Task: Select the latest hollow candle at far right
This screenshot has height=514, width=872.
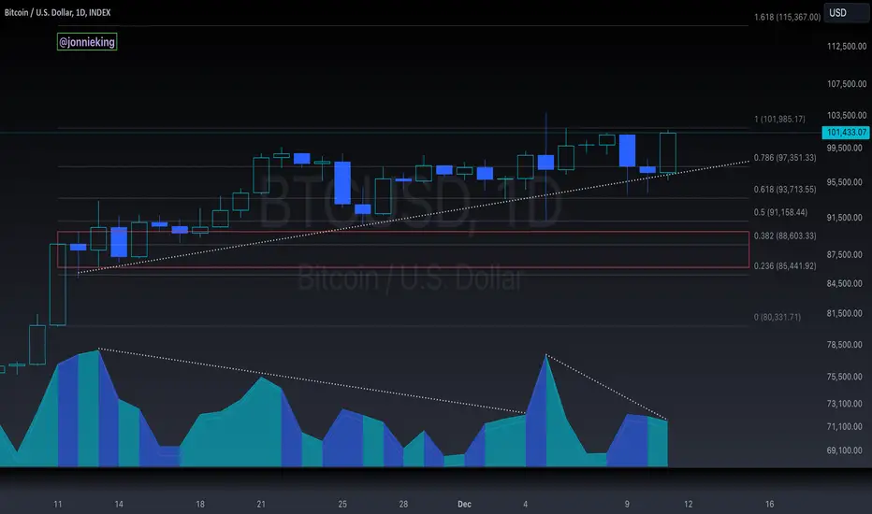Action: (x=668, y=153)
